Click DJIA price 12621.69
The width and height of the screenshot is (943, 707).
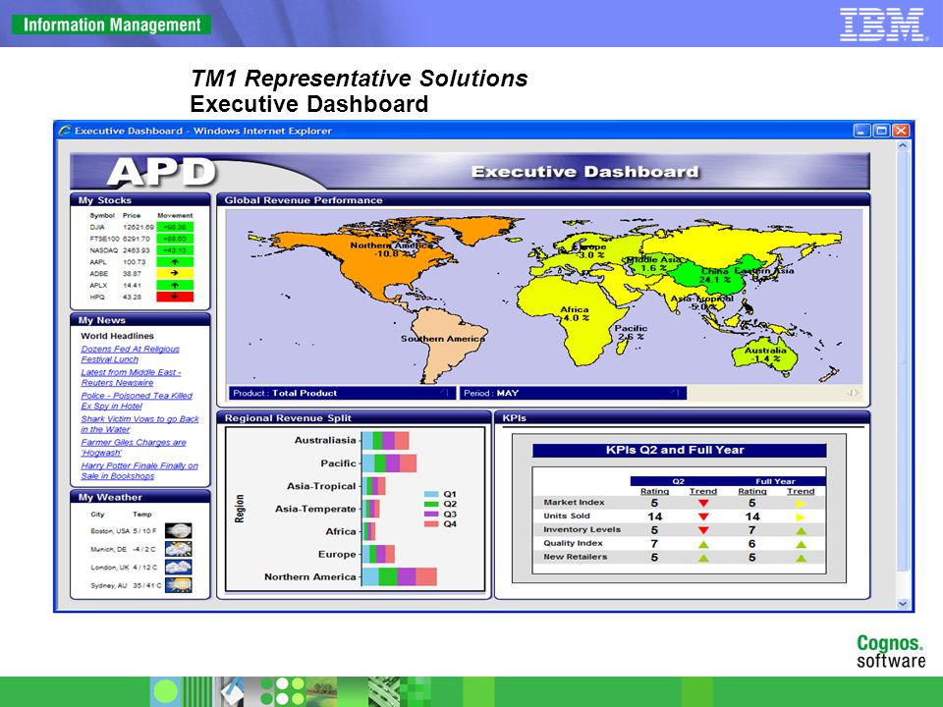139,227
